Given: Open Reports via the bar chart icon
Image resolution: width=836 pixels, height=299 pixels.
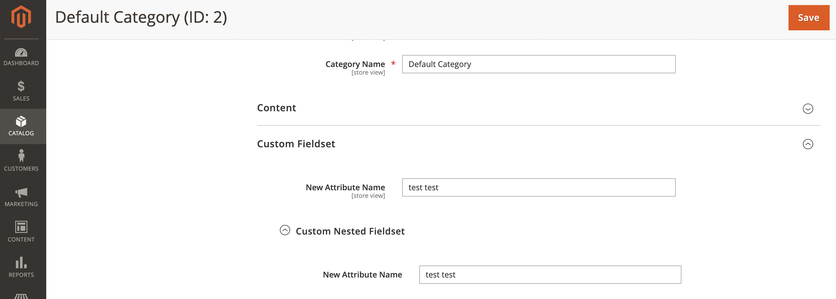Looking at the screenshot, I should [x=21, y=263].
